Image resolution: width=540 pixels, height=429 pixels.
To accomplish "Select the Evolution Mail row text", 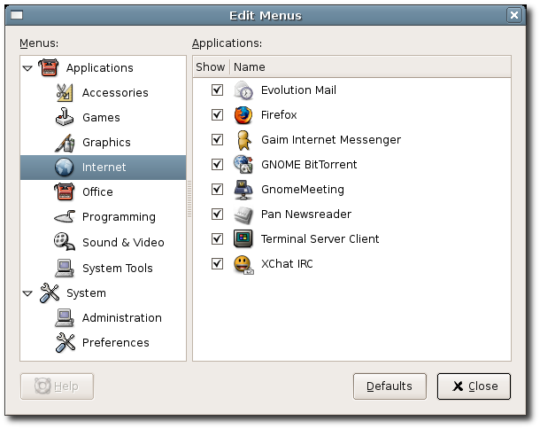I will [x=298, y=90].
